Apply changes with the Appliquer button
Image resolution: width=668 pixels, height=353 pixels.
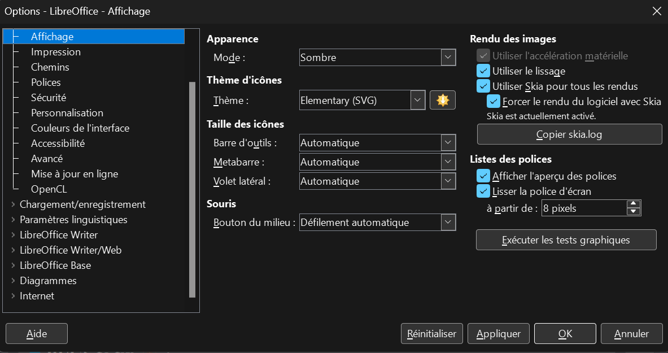[x=498, y=333]
